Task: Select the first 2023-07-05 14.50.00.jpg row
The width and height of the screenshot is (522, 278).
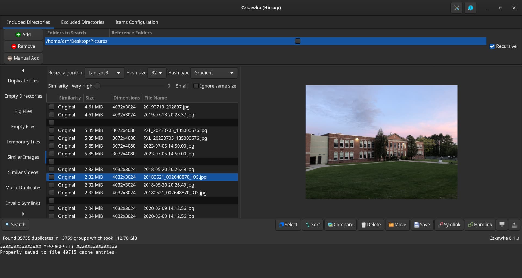Action: coord(142,146)
